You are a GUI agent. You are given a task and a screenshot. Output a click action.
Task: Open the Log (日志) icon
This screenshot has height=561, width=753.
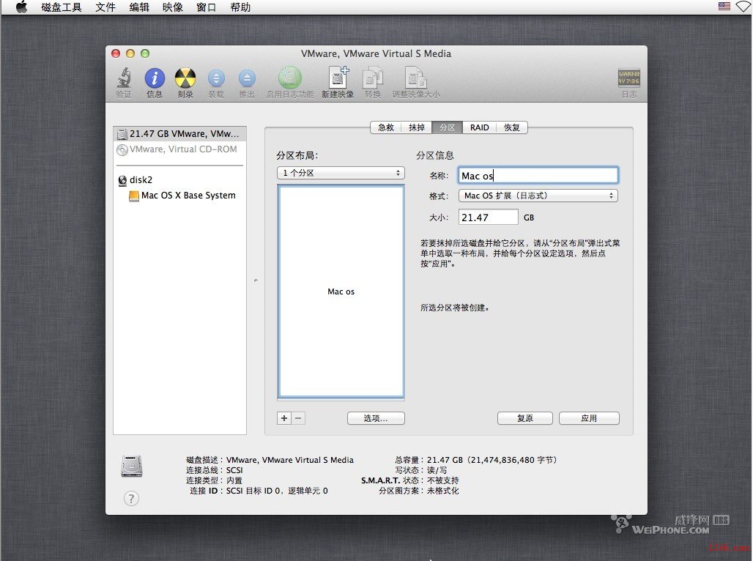click(x=629, y=78)
